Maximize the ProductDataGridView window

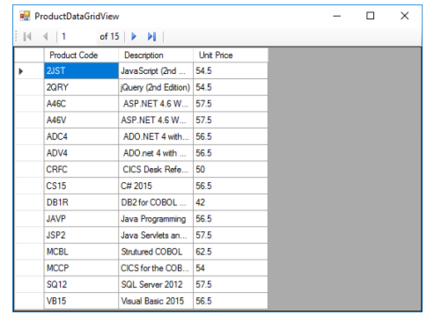point(371,16)
